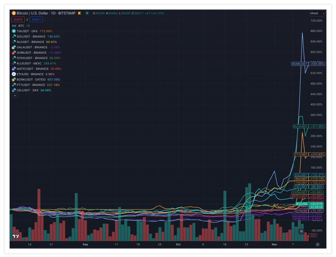This screenshot has height=257, width=336.
Task: Click the DYDXUSDT symbol icon in legend
Action: pos(14,58)
